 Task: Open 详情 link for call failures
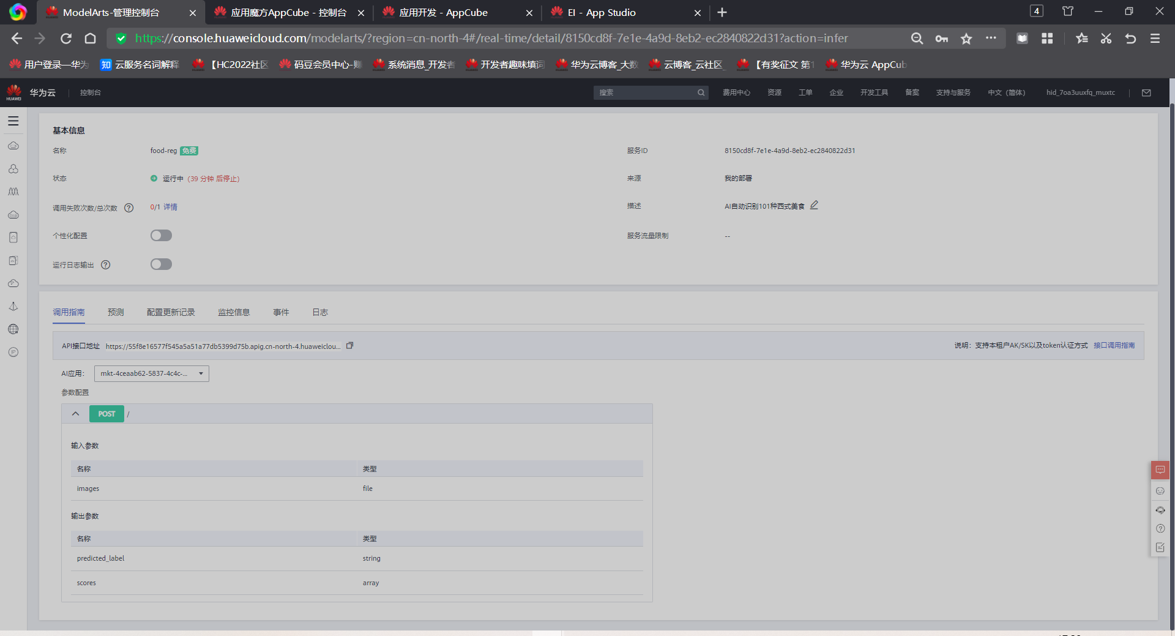170,208
